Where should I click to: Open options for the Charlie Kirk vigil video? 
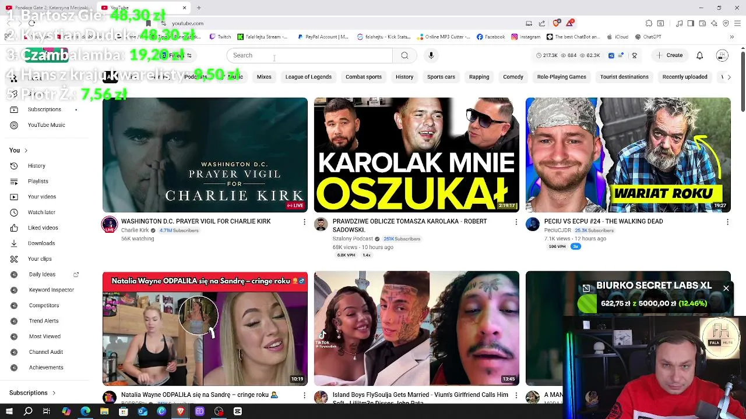coord(304,222)
